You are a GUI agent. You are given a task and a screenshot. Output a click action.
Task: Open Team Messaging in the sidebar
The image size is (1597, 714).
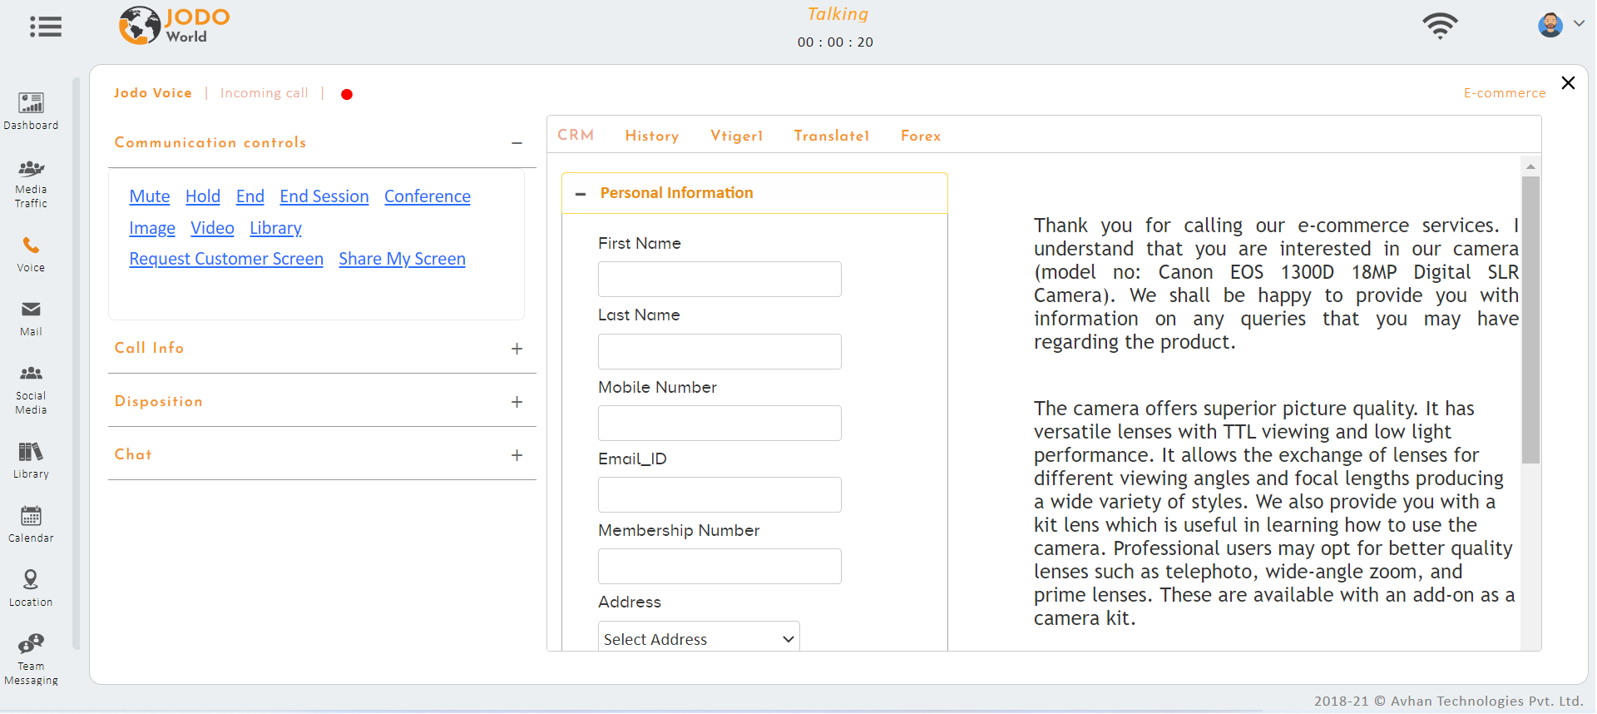[31, 659]
